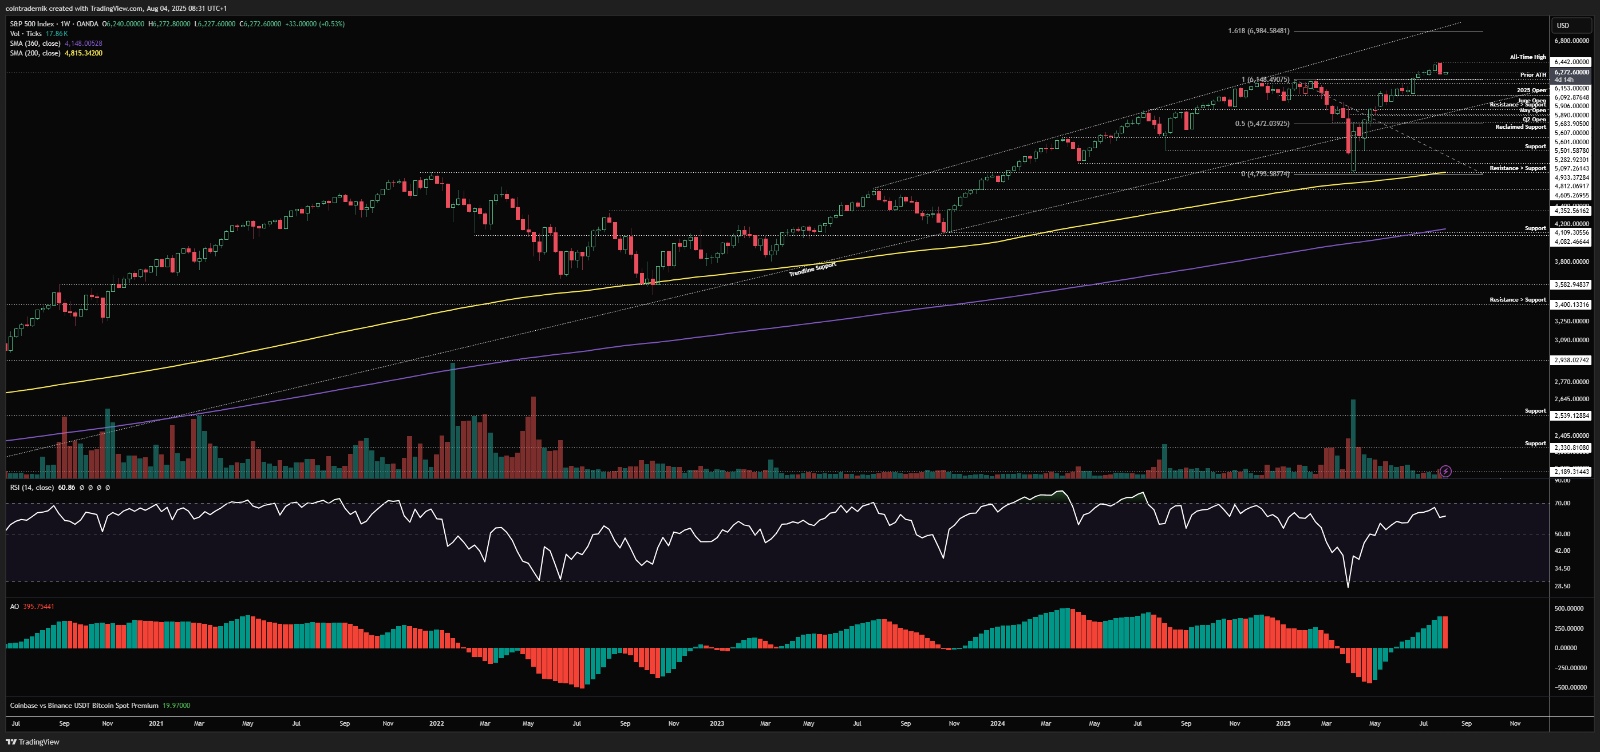Click the 2,938.02742 price axis label
This screenshot has height=752, width=1600.
point(1571,360)
